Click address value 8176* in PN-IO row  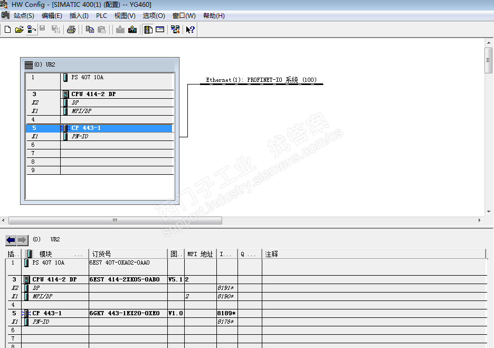[x=225, y=322]
